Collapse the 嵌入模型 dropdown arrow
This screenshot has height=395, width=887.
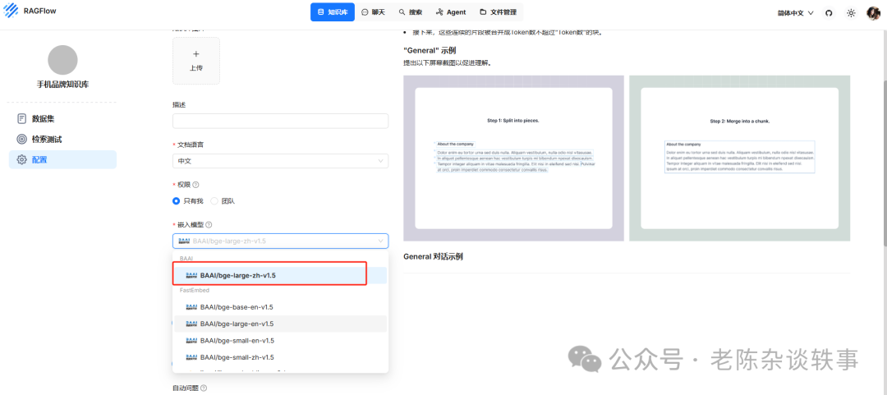380,241
